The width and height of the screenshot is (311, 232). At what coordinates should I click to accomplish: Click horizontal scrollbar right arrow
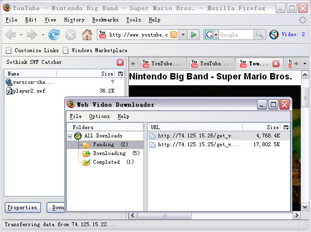point(296,215)
